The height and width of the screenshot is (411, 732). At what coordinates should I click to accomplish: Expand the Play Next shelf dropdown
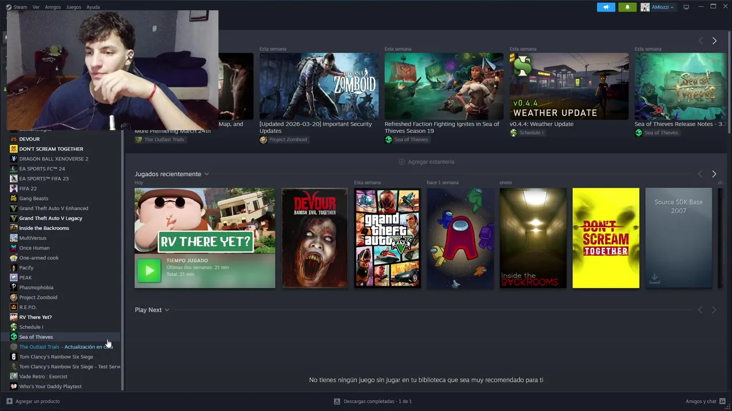tap(167, 310)
